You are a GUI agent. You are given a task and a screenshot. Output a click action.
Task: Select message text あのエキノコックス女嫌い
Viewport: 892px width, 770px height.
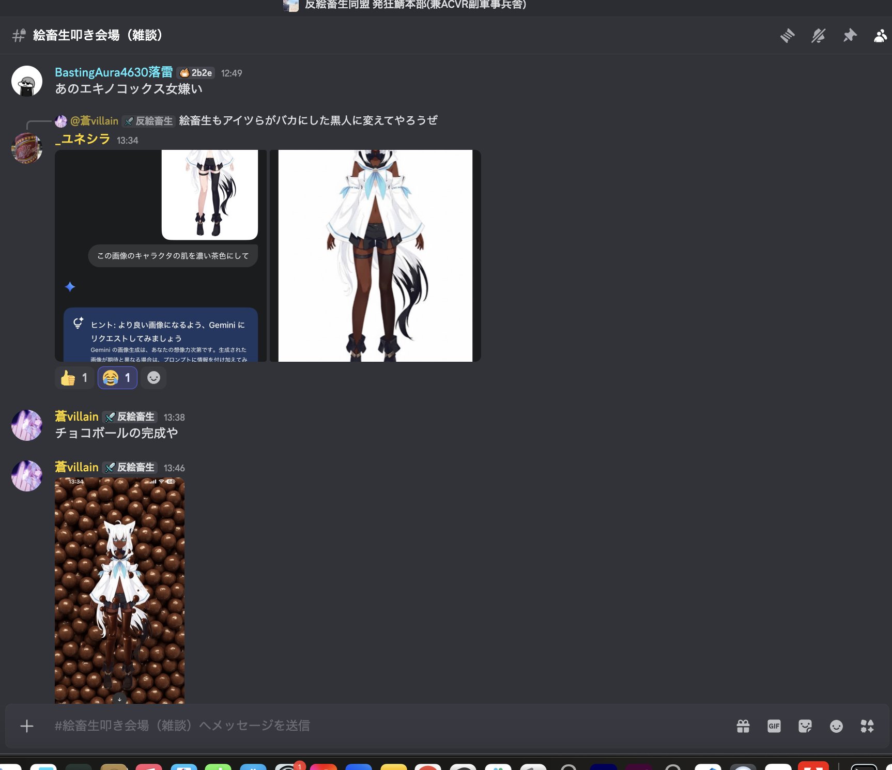129,89
